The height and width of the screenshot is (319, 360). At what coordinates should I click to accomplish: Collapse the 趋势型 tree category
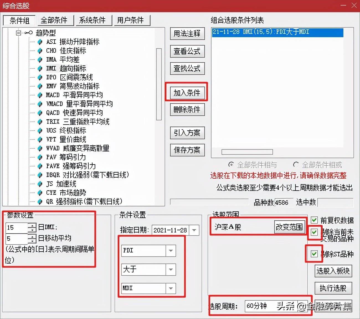18,33
